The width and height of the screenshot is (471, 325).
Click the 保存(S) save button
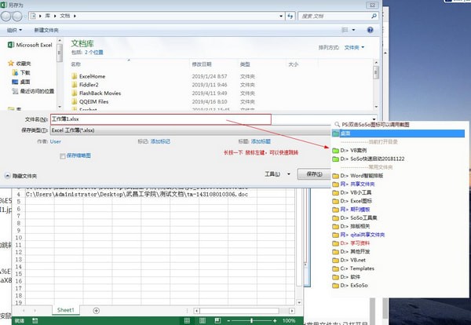(x=314, y=174)
